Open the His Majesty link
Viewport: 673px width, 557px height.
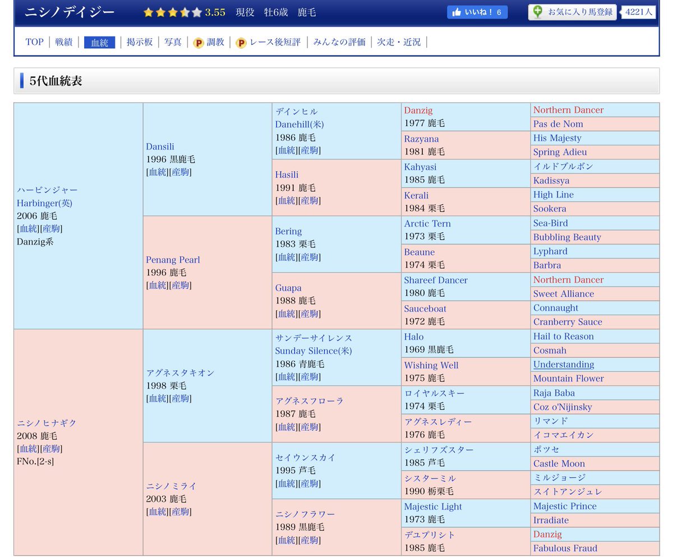coord(557,138)
